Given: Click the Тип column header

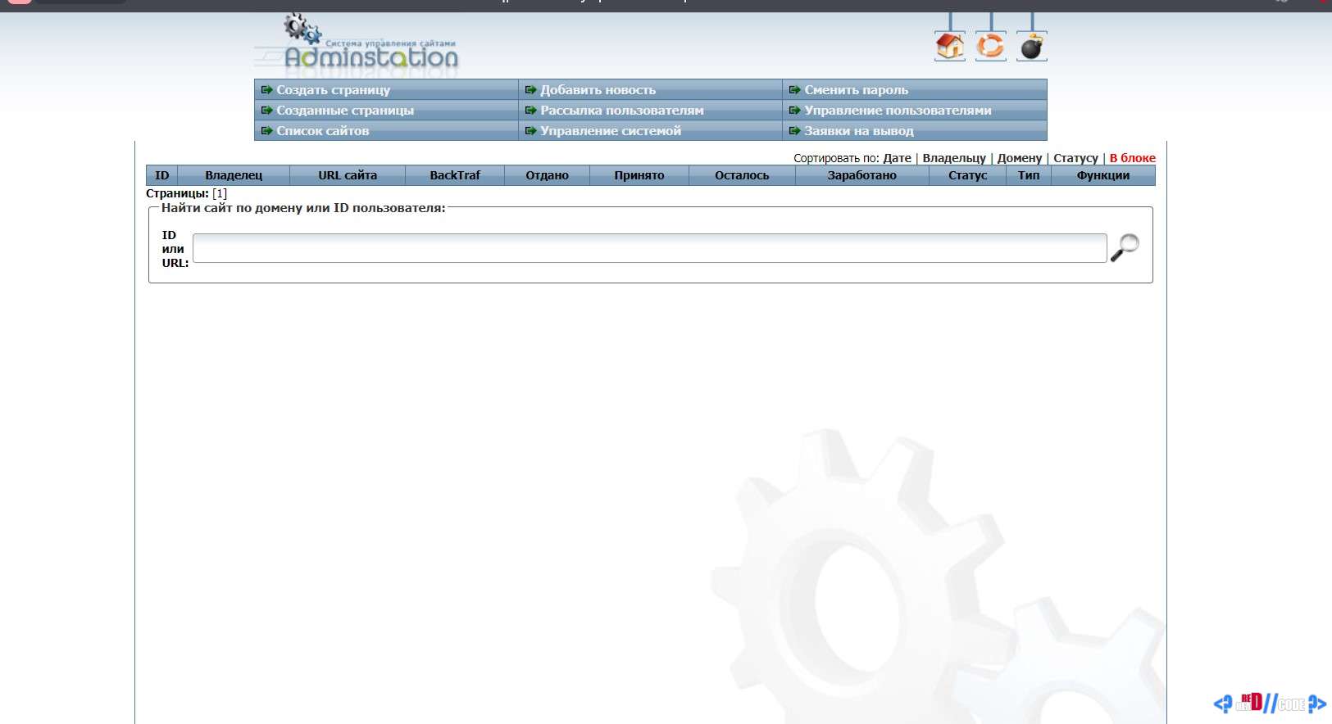Looking at the screenshot, I should [x=1029, y=175].
